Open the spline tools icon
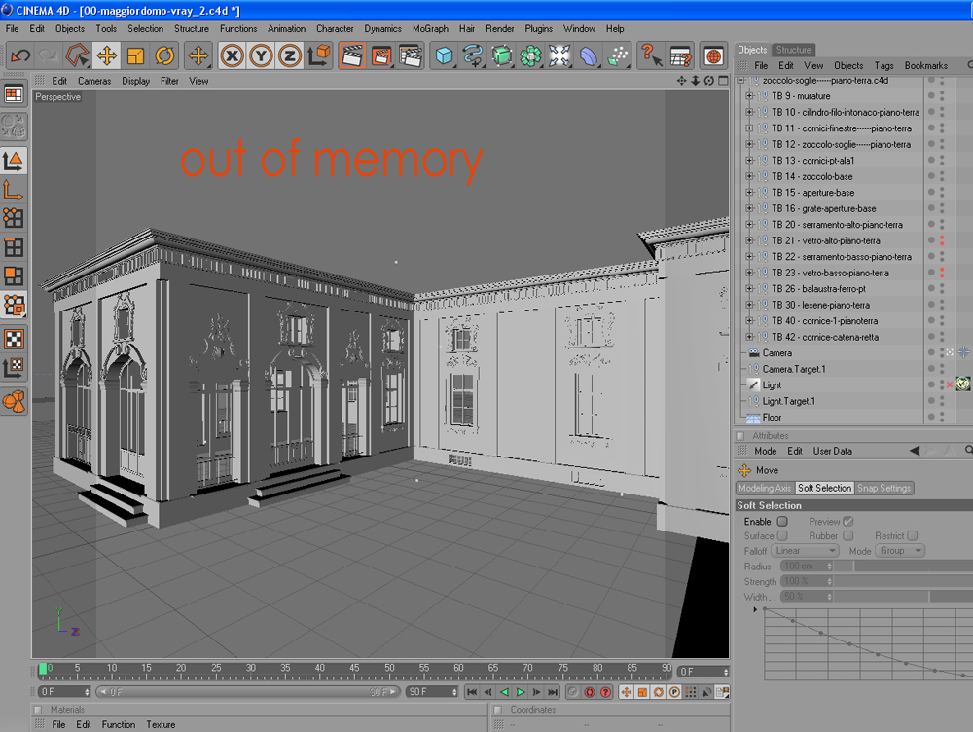The width and height of the screenshot is (973, 732). click(472, 55)
